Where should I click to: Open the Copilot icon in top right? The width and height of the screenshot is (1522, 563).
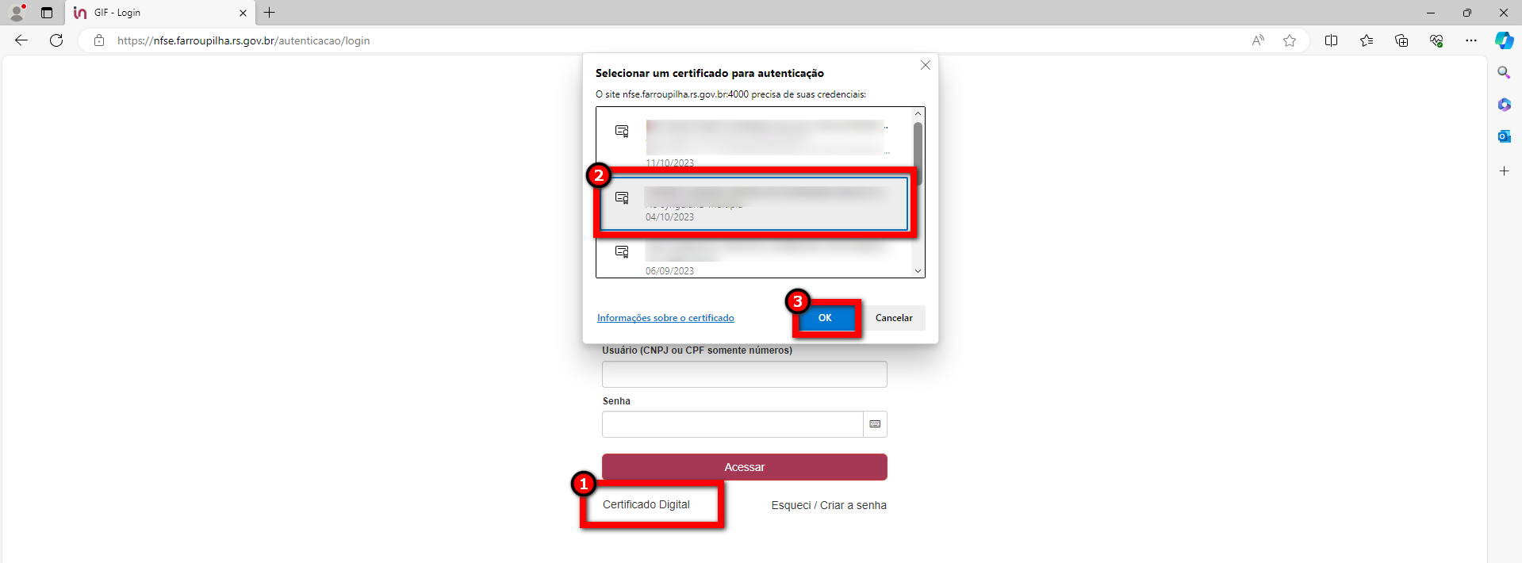point(1504,40)
